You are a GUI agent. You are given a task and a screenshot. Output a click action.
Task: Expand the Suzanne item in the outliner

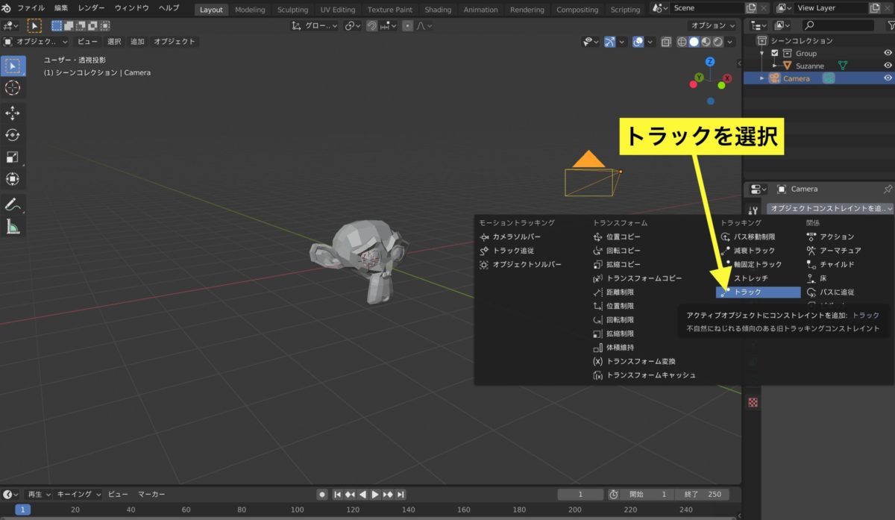pyautogui.click(x=774, y=66)
